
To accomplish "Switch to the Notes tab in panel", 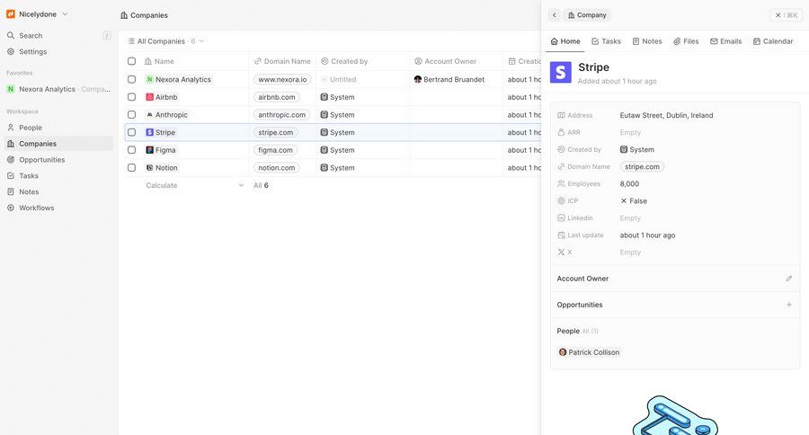I will 647,41.
